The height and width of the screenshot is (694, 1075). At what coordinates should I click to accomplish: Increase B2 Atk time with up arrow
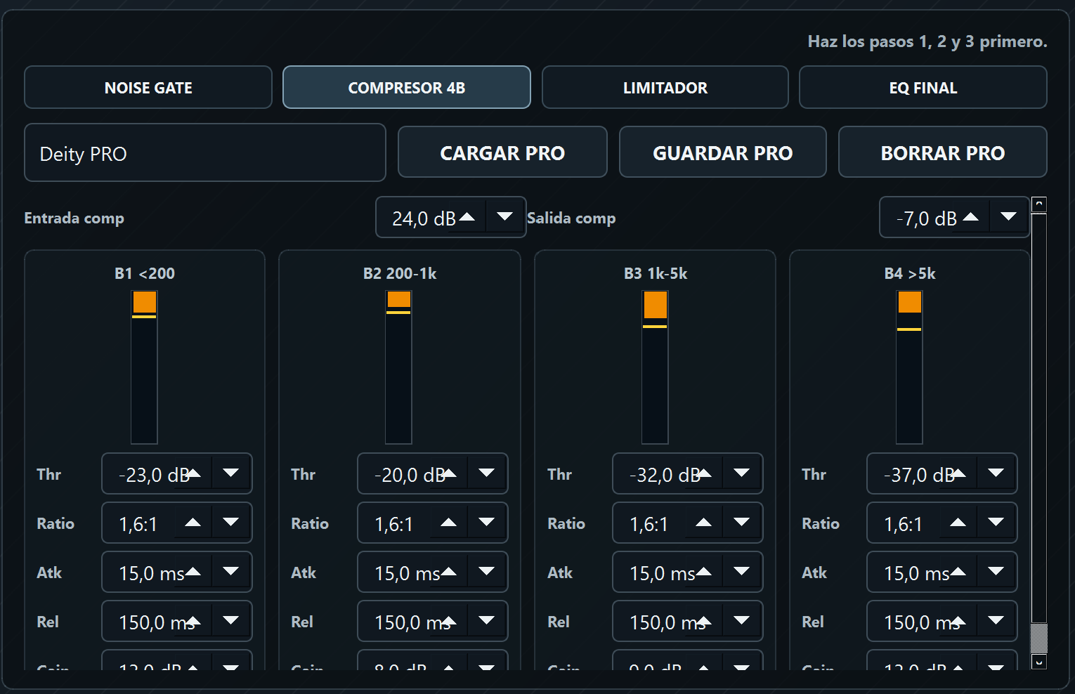coord(449,572)
